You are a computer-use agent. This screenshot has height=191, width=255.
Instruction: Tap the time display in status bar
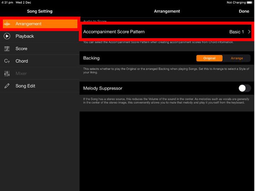click(6, 3)
